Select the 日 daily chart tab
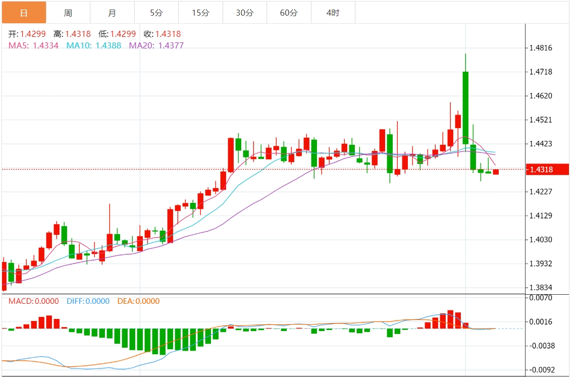 click(x=24, y=13)
